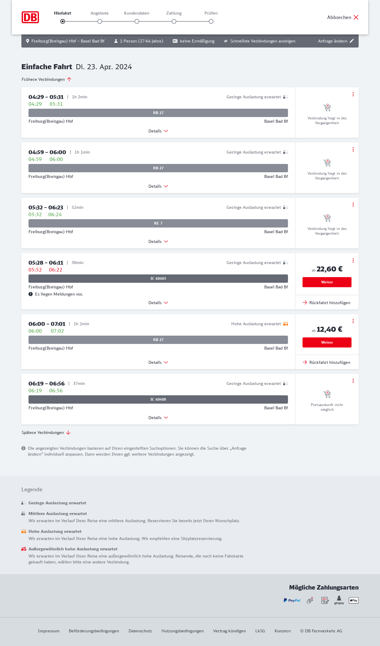Open the Impressum footer link

pos(49,631)
